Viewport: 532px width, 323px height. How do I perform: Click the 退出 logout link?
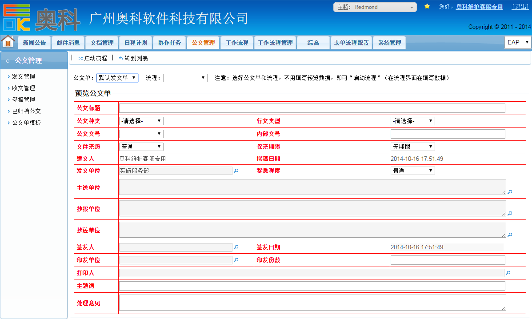click(x=520, y=7)
